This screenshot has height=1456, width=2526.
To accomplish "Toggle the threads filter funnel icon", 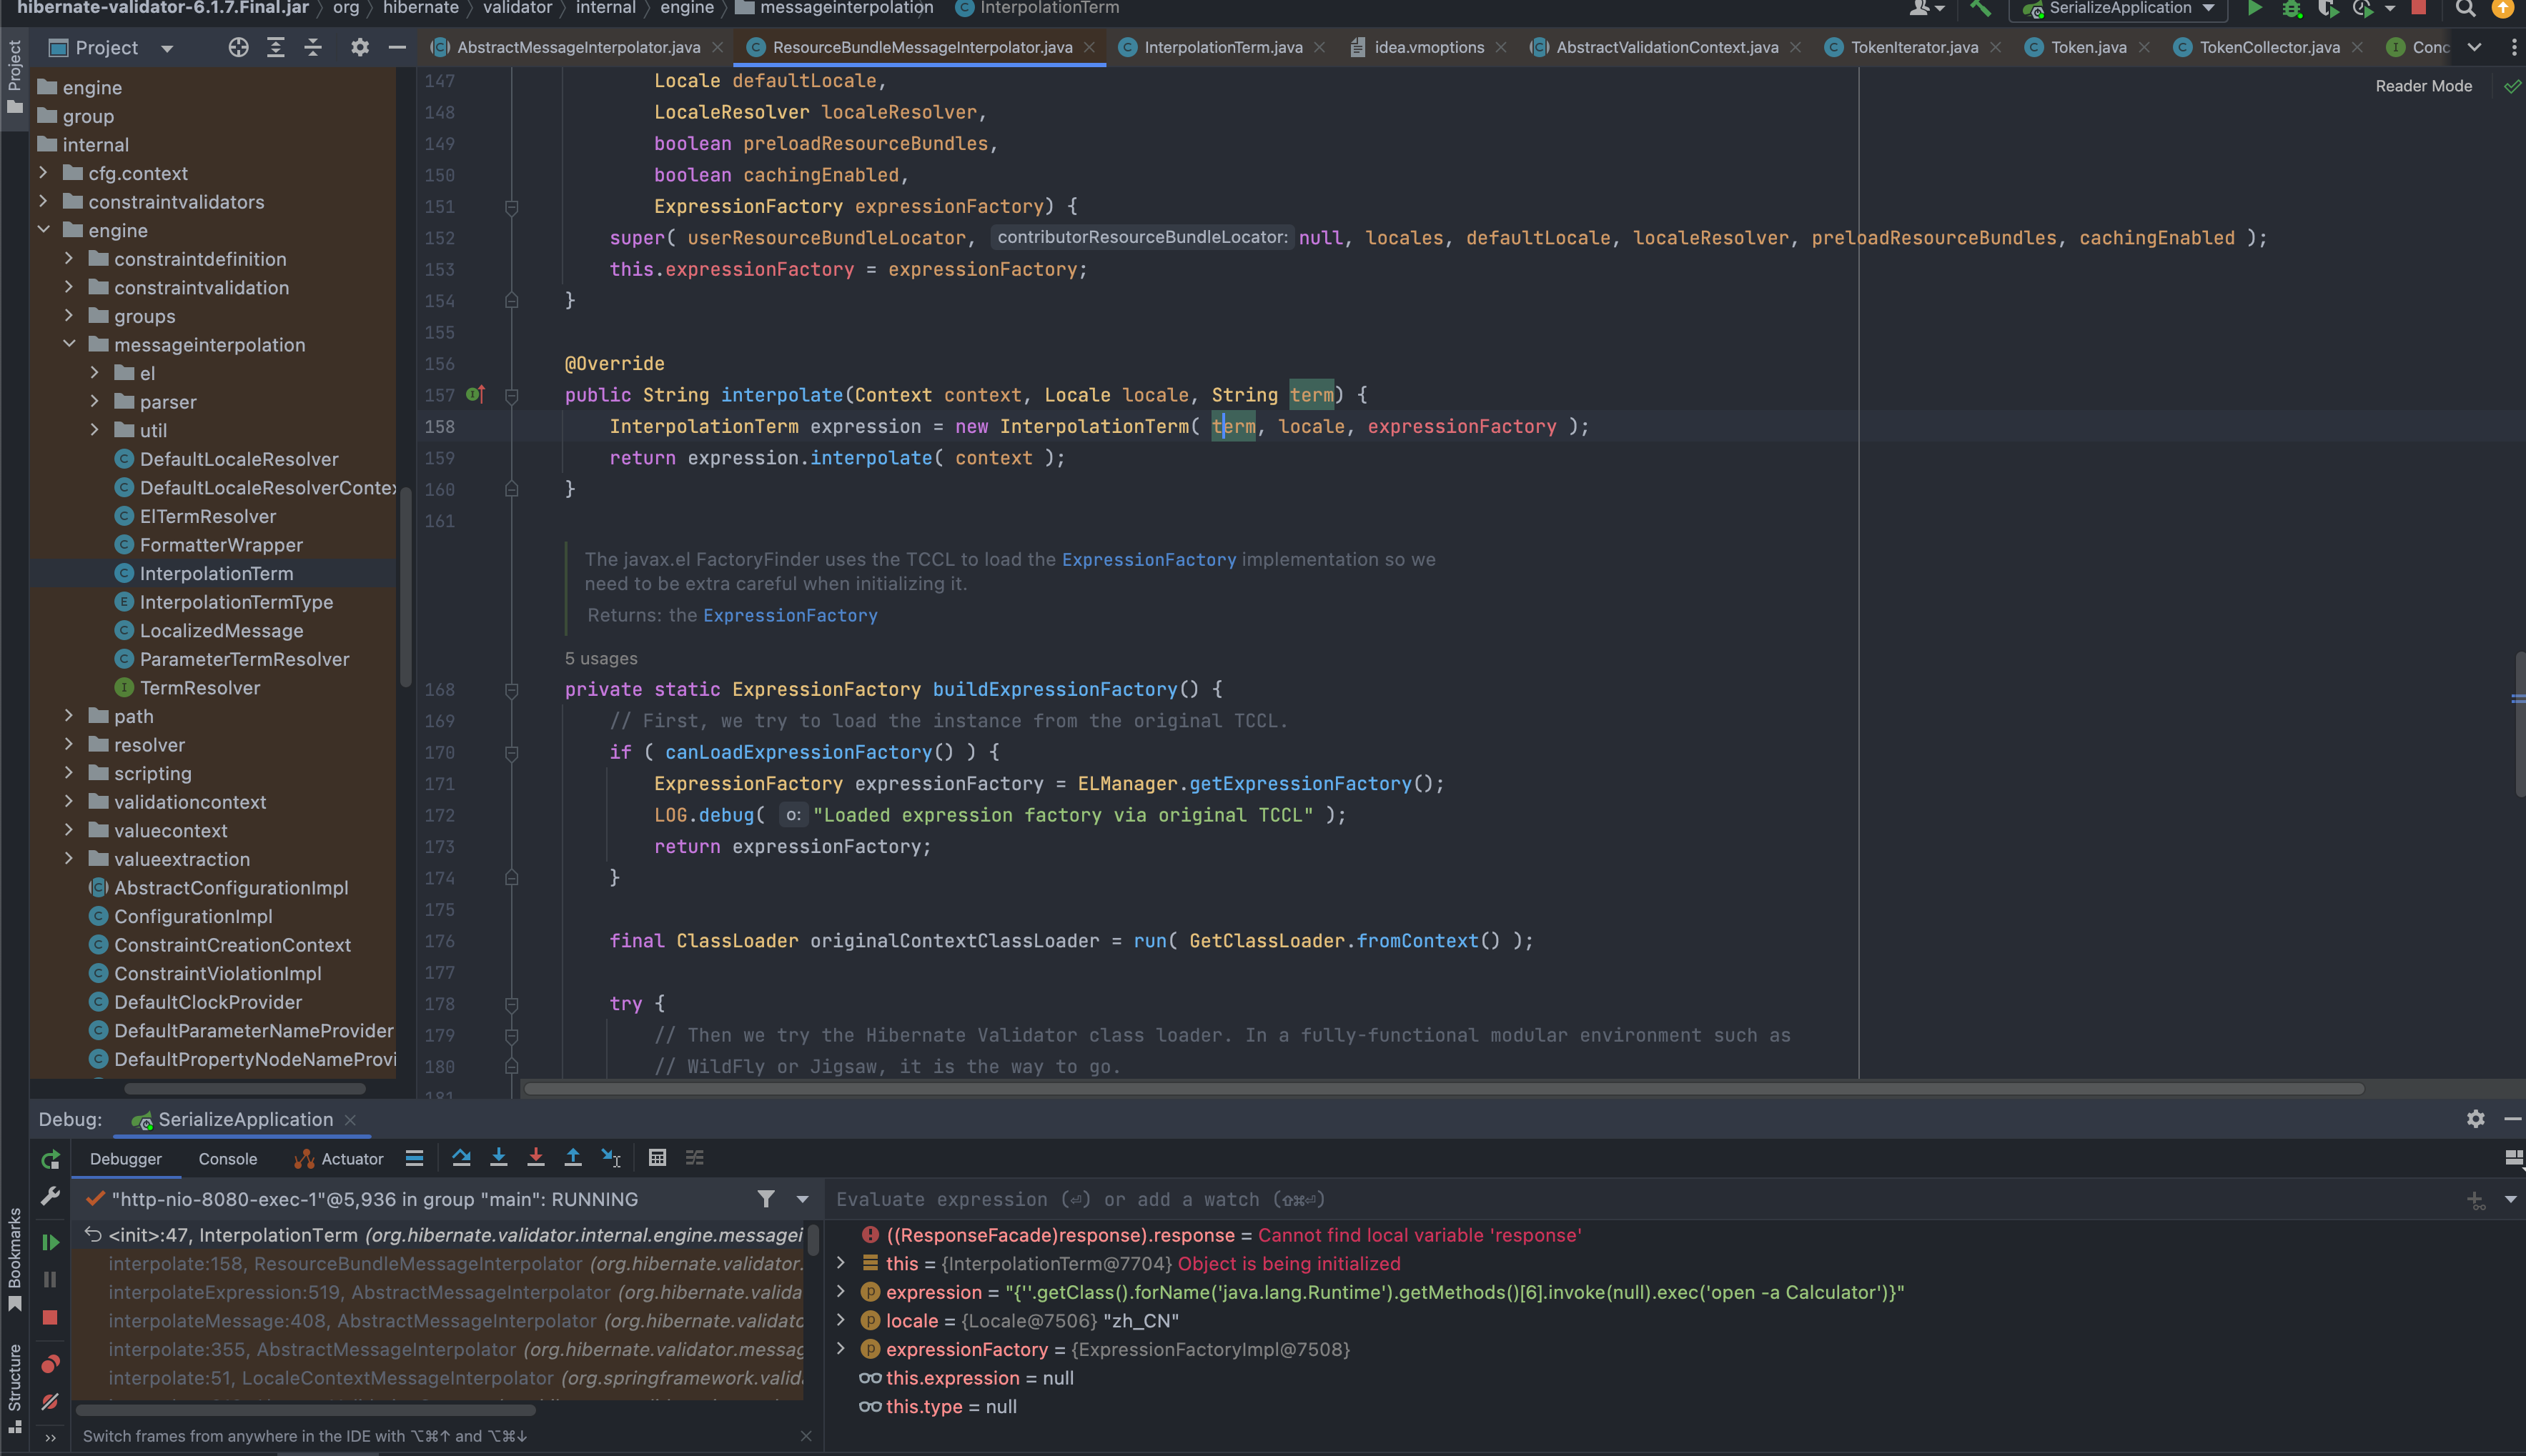I will 766,1199.
